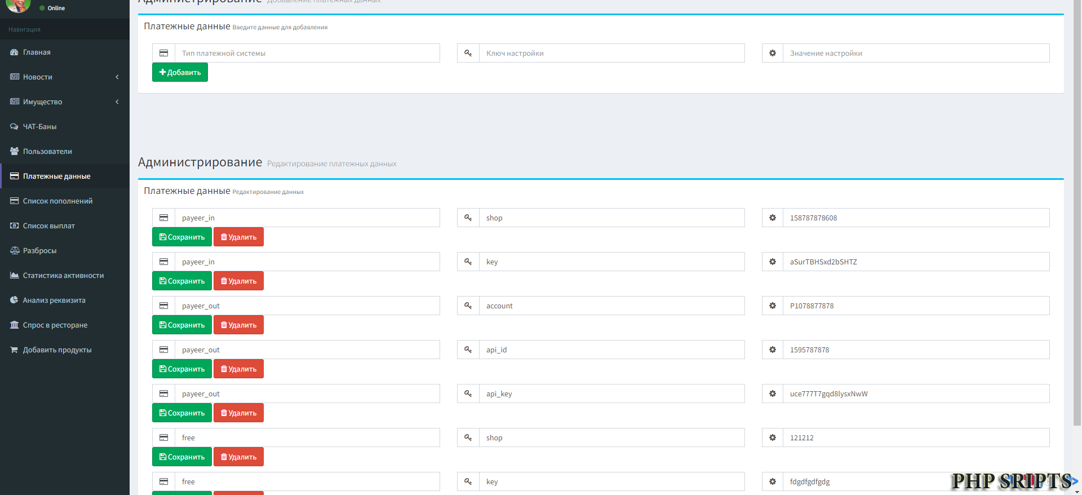Image resolution: width=1082 pixels, height=495 pixels.
Task: Focus the Тип платежной системы field
Action: point(307,54)
